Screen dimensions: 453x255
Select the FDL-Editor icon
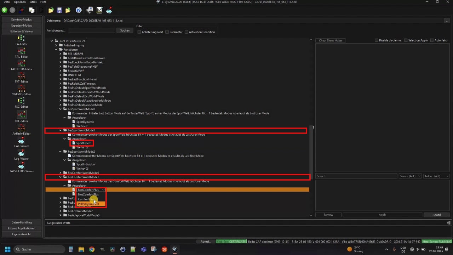tap(21, 115)
